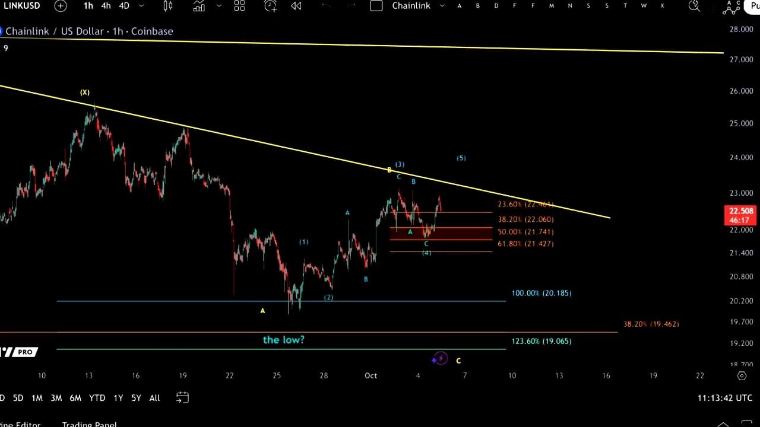
Task: Set range to 6M
Action: coord(75,398)
